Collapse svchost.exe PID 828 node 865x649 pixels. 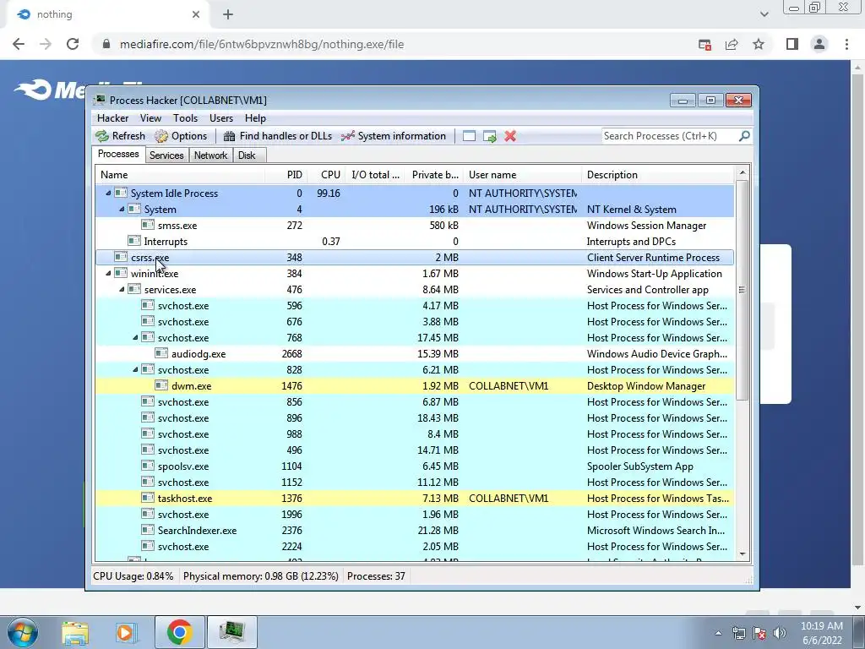click(x=135, y=370)
